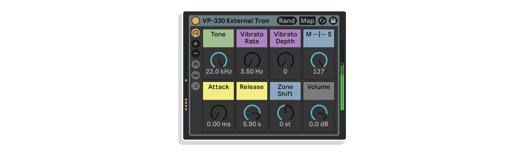Viewport: 528px width, 151px height.
Task: Select the yellow Release macro label
Action: (252, 91)
